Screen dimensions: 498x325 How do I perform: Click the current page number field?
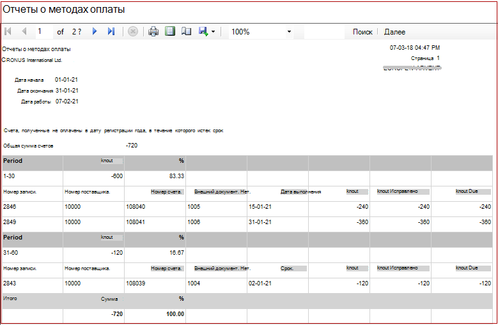pos(44,31)
